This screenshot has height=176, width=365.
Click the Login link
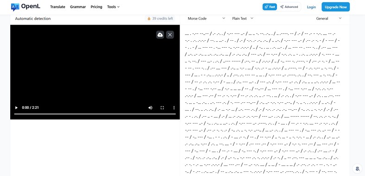point(311,7)
